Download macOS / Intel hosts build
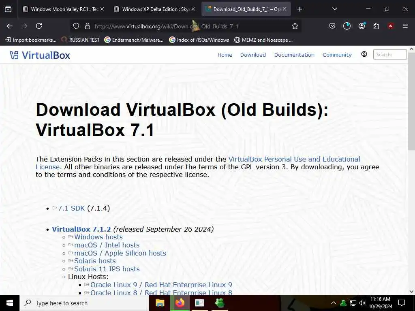The image size is (415, 311). (107, 245)
